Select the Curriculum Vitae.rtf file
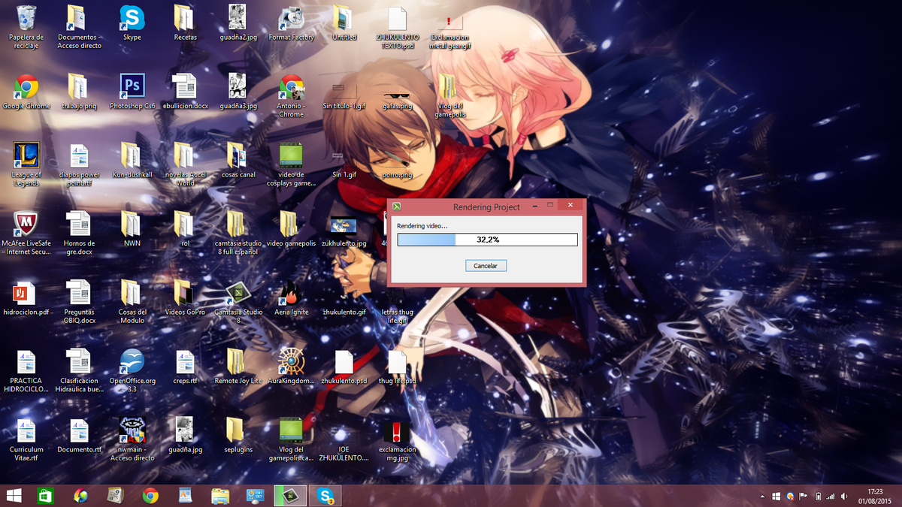 [x=26, y=439]
